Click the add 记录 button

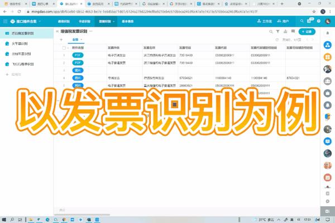(x=307, y=32)
